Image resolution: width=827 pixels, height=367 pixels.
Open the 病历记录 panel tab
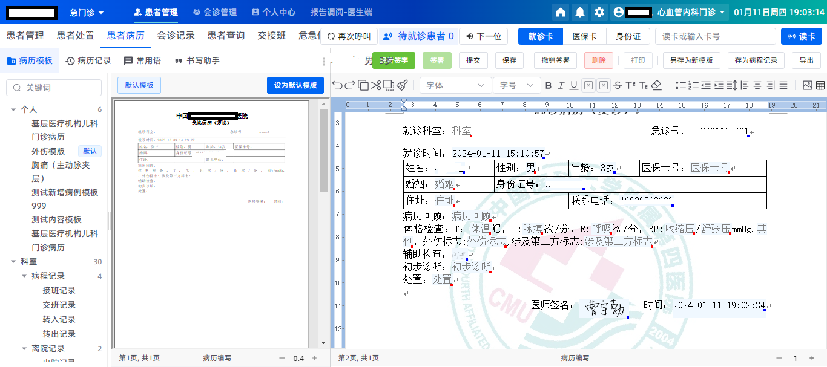(88, 60)
